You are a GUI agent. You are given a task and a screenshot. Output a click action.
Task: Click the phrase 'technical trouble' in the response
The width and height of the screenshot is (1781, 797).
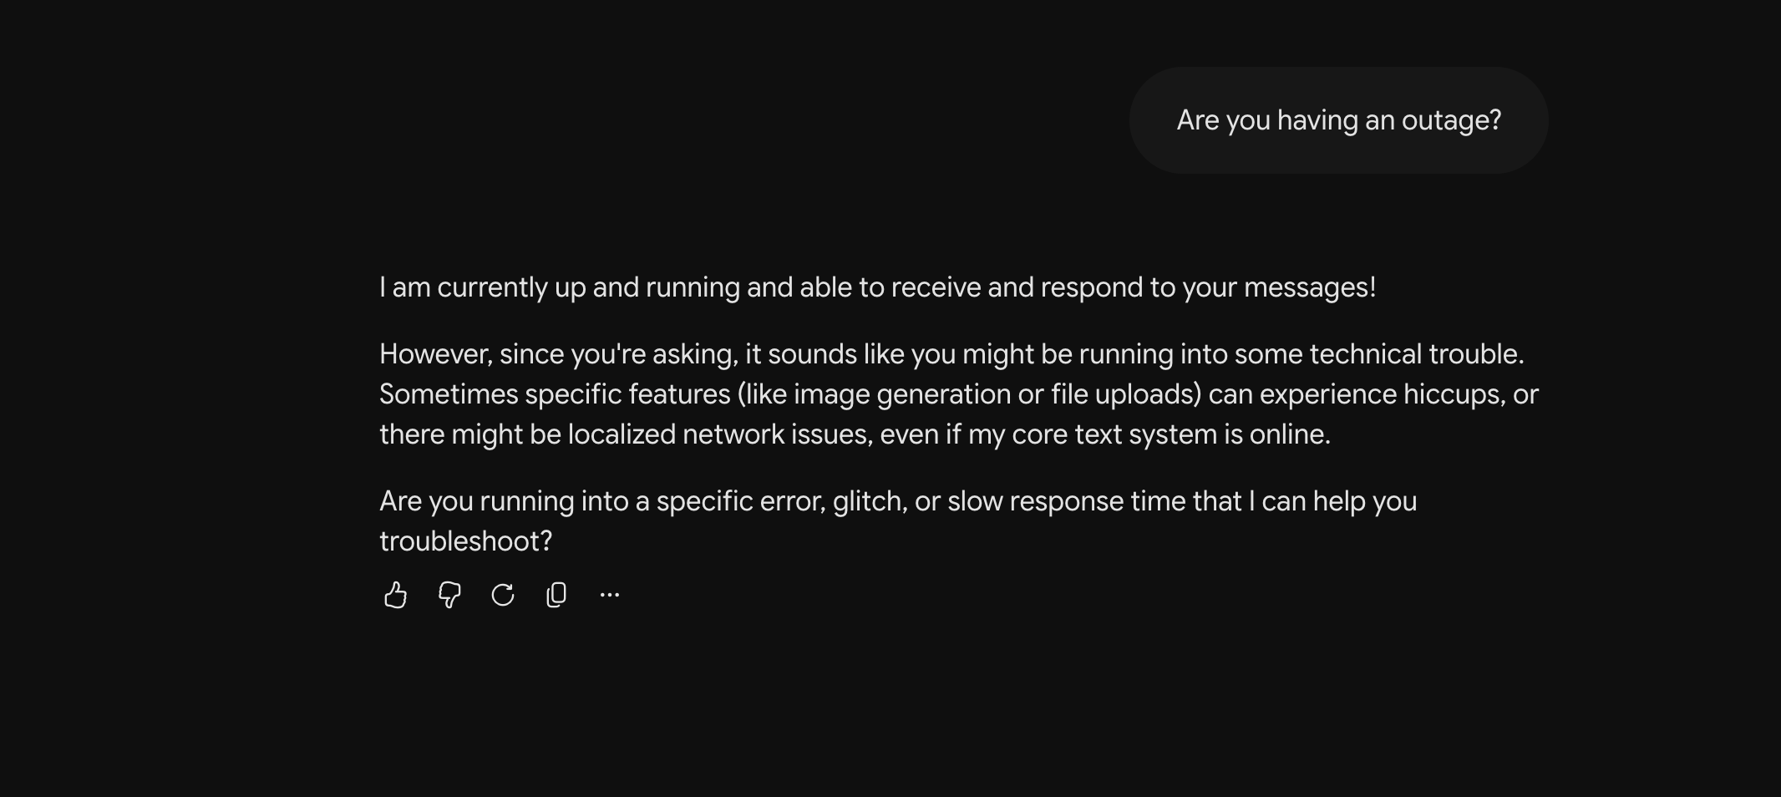click(1416, 354)
